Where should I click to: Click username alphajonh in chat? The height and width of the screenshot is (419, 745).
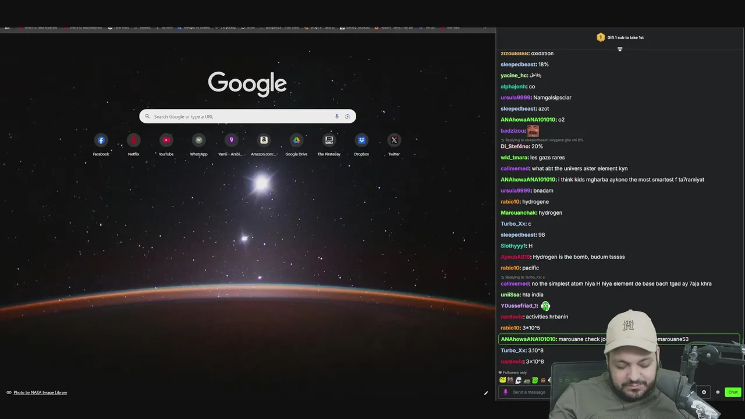tap(513, 87)
